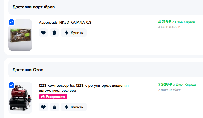Viewport: 203px width, 118px height.
Task: Select the Доставка Ozon section header
Action: click(28, 70)
